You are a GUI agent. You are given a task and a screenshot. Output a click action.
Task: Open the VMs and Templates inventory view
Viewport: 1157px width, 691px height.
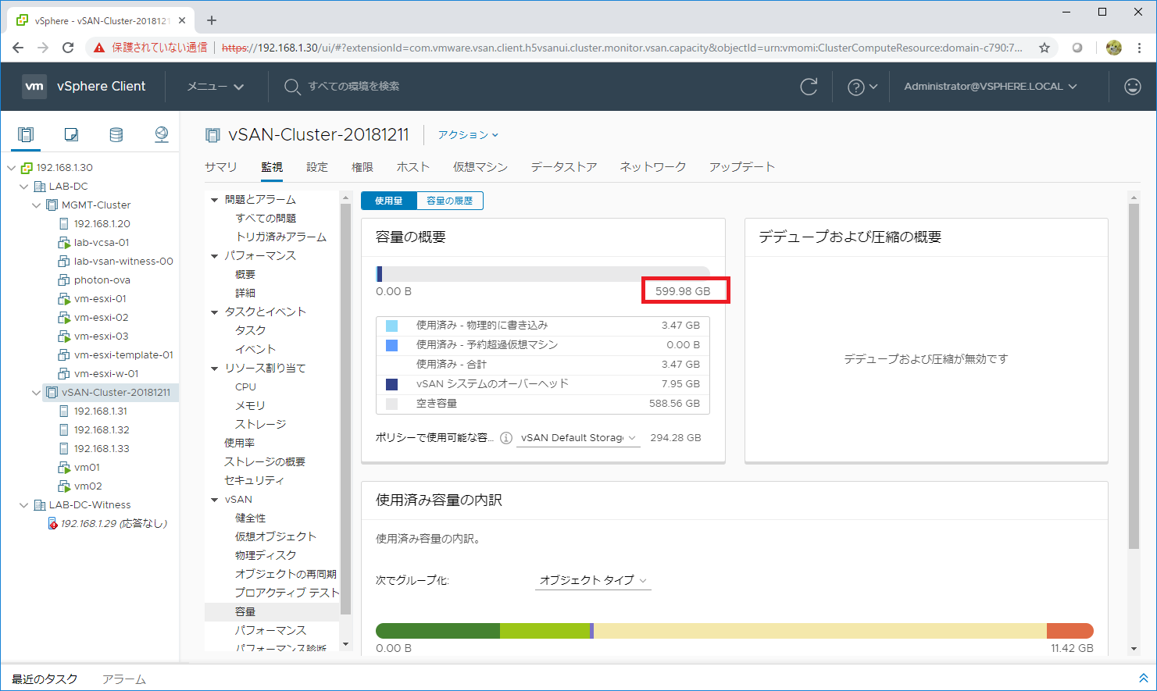coord(71,135)
